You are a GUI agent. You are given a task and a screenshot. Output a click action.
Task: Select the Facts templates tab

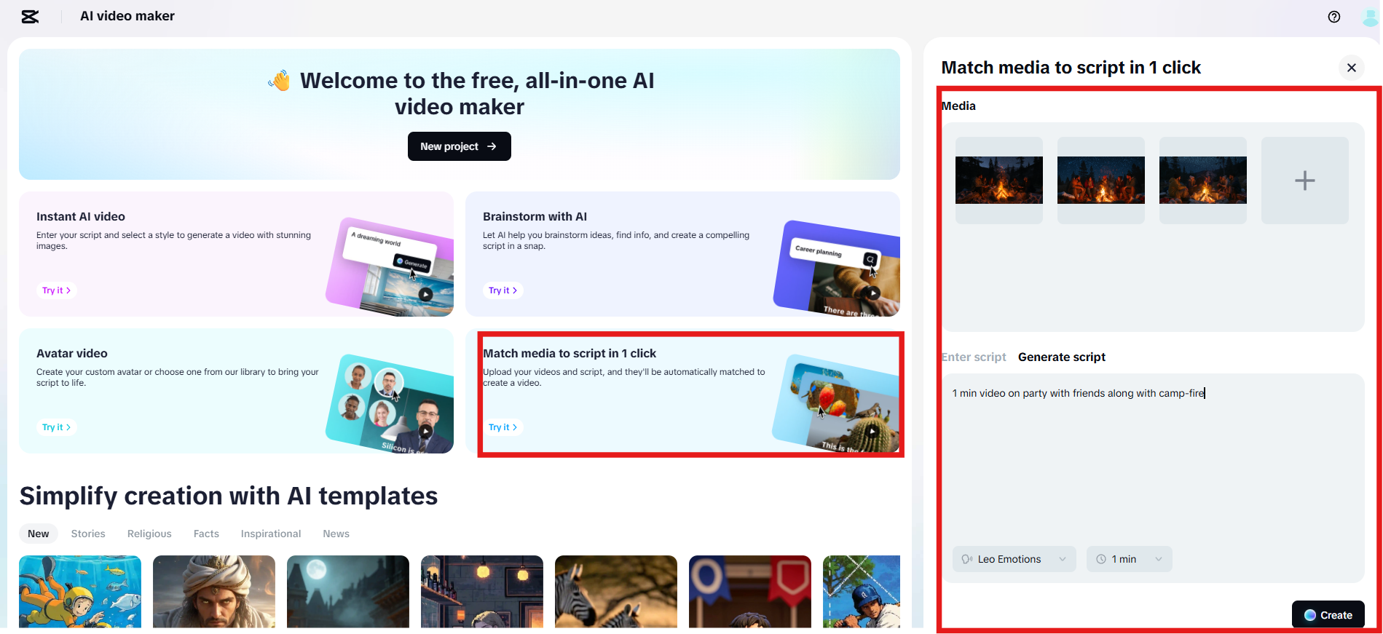coord(206,534)
